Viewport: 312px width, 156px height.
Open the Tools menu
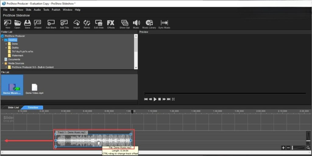pos(46,9)
